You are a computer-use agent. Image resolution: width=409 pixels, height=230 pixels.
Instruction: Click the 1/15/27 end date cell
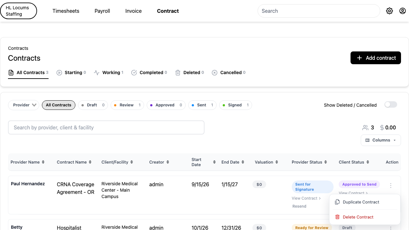(230, 184)
